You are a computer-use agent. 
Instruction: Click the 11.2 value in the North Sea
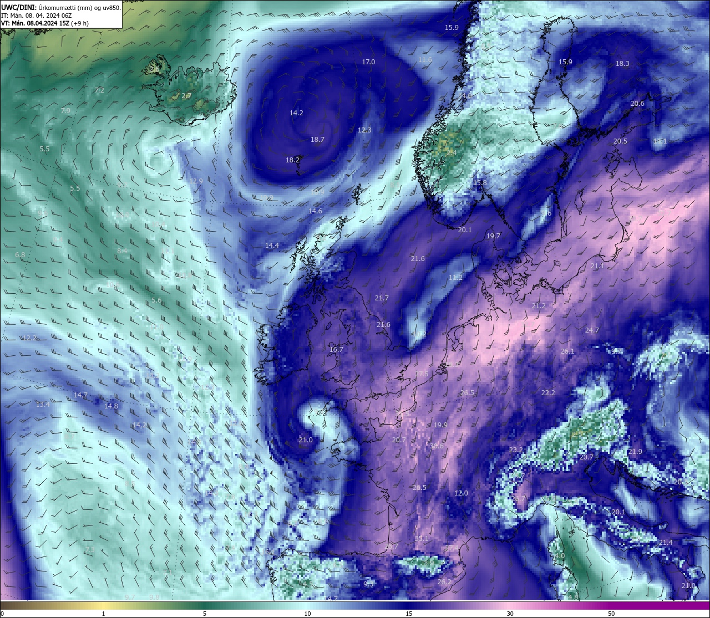(455, 278)
